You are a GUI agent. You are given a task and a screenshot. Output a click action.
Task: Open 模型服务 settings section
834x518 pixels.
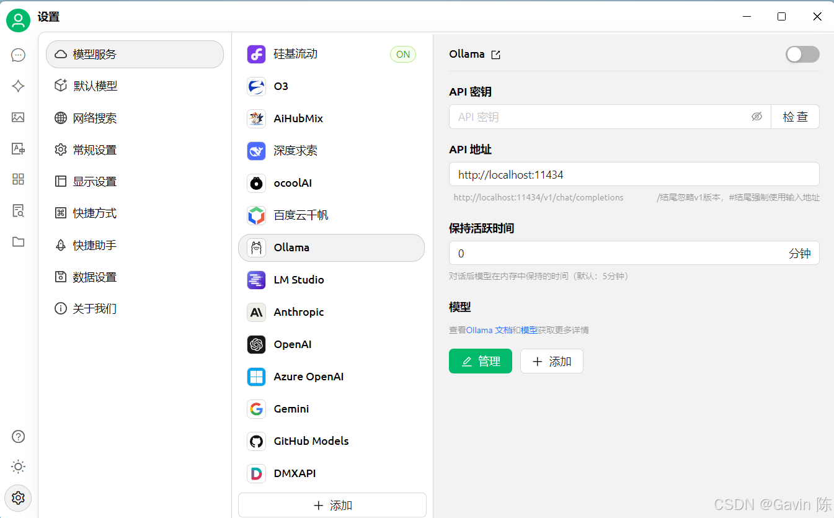coord(135,54)
